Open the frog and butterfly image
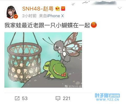The height and width of the screenshot is (104, 126). coord(43,60)
